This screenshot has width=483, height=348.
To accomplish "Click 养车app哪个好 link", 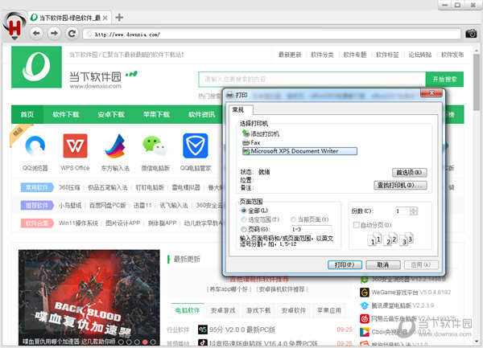I will (x=229, y=289).
